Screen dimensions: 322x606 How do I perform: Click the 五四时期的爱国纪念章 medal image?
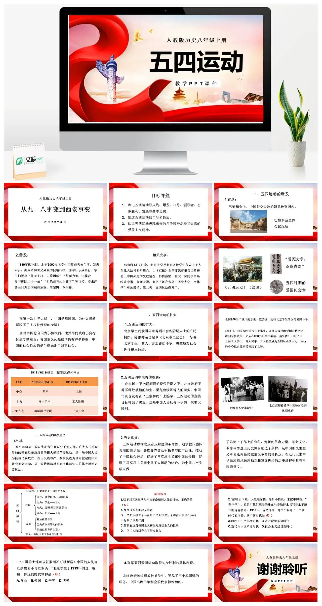pyautogui.click(x=276, y=287)
